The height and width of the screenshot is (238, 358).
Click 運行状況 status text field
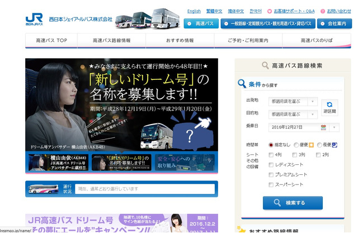145,189
